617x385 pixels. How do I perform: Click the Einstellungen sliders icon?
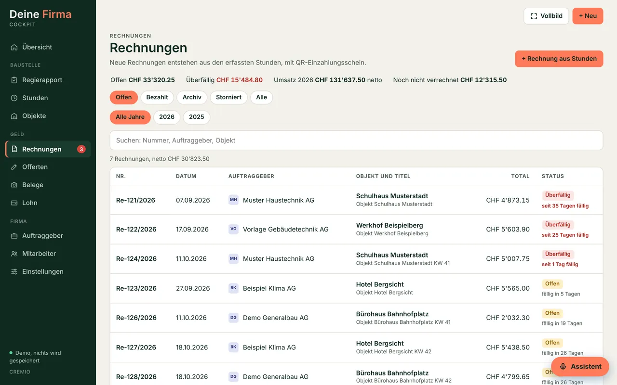pyautogui.click(x=14, y=271)
